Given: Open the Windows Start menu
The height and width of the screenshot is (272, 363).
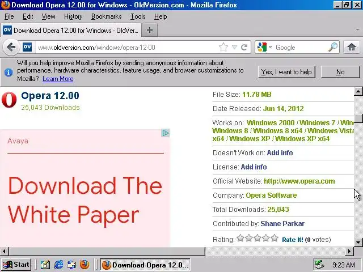Looking at the screenshot, I should 16,265.
